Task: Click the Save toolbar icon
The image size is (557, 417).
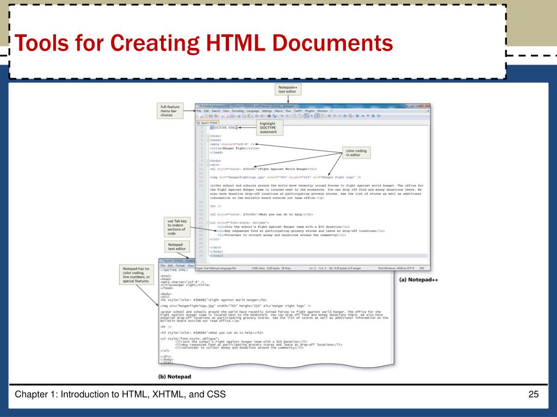Action: pos(211,116)
